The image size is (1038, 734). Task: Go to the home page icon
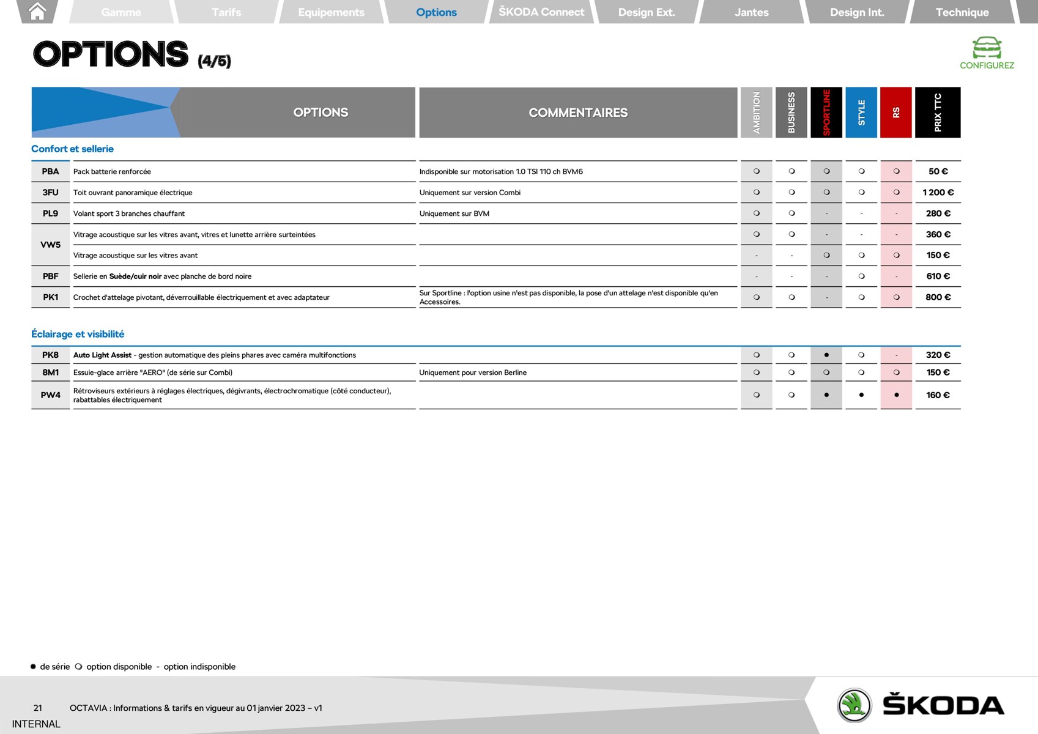[x=37, y=12]
